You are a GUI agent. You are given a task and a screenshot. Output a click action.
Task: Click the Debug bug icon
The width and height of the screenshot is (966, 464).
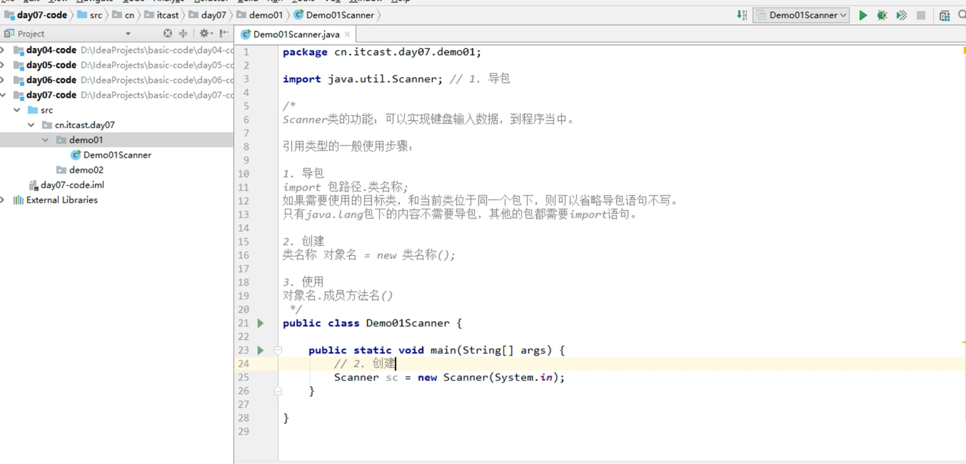point(882,15)
